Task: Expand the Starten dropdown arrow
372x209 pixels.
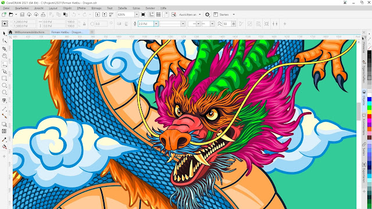Action: point(234,15)
